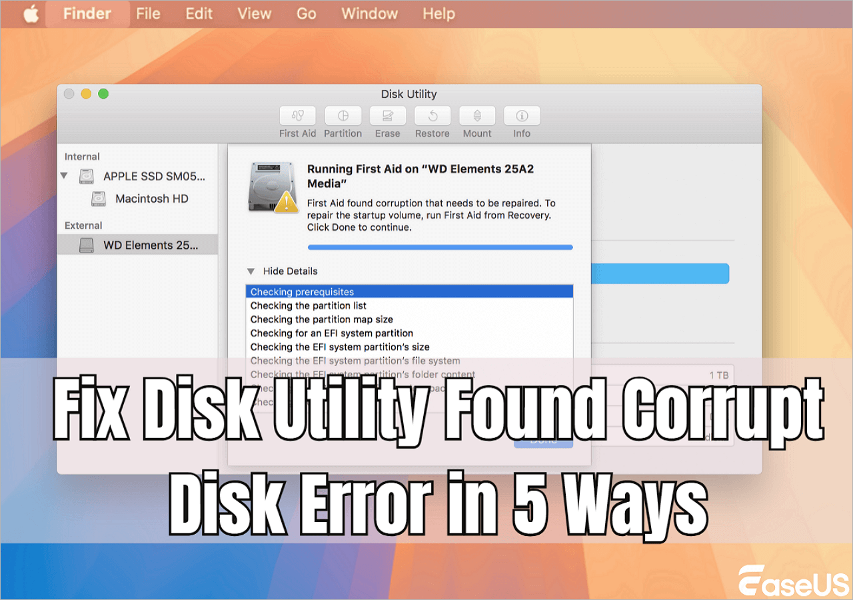Click the First Aid toolbar icon

(297, 115)
